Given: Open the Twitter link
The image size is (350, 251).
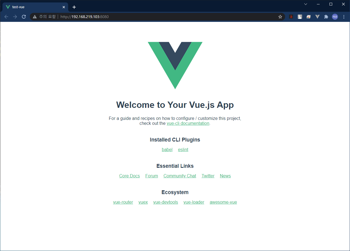Looking at the screenshot, I should point(208,176).
